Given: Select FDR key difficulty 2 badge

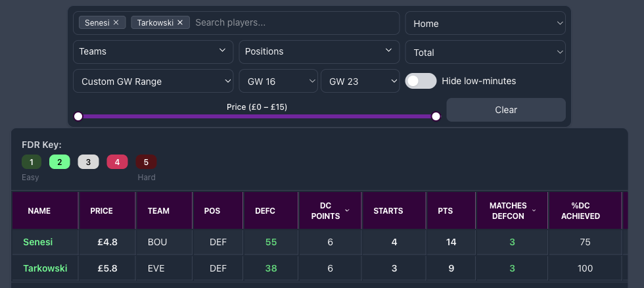Looking at the screenshot, I should tap(59, 162).
